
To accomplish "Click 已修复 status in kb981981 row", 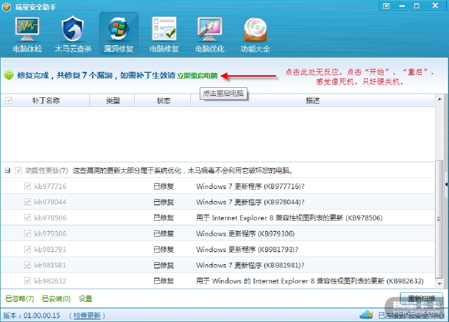I will pos(164,265).
